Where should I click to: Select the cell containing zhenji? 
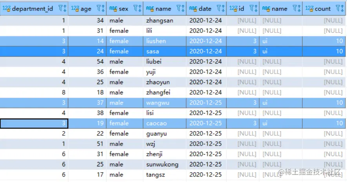click(165, 154)
